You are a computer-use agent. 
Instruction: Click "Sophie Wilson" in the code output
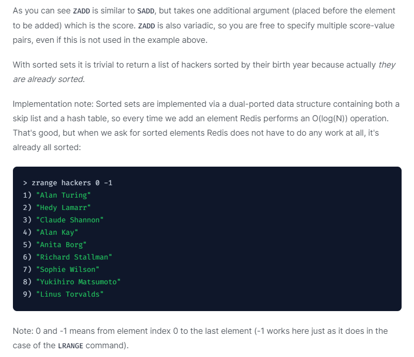click(67, 269)
